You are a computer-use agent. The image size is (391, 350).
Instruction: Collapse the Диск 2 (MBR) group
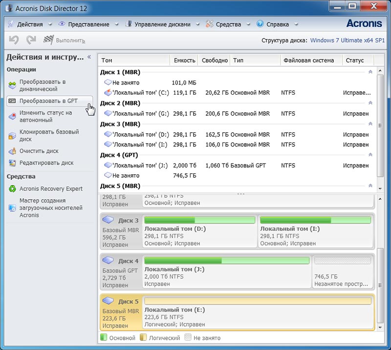click(x=370, y=103)
